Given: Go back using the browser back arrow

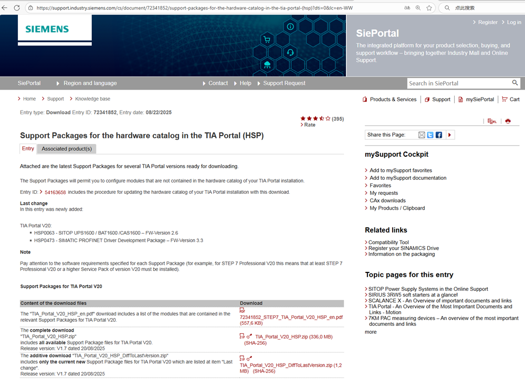Looking at the screenshot, I should pyautogui.click(x=5, y=8).
